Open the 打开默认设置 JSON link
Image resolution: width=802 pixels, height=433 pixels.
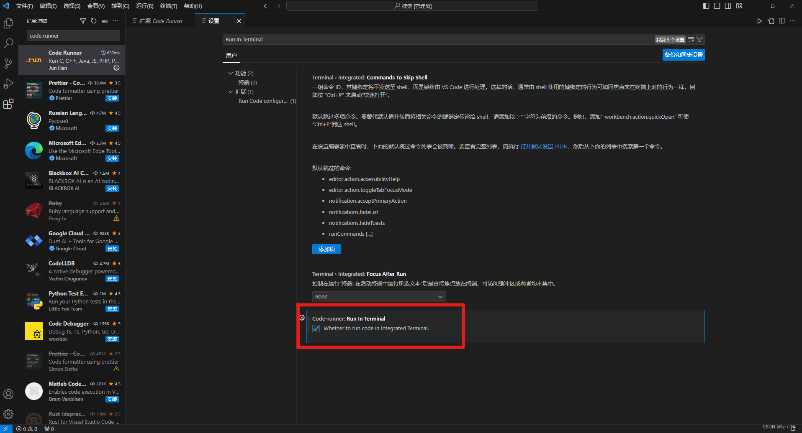click(x=544, y=146)
